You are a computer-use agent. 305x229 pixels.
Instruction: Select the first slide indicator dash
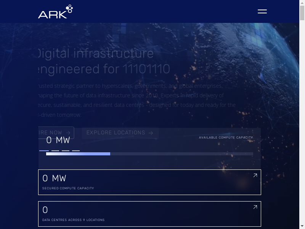click(x=44, y=151)
